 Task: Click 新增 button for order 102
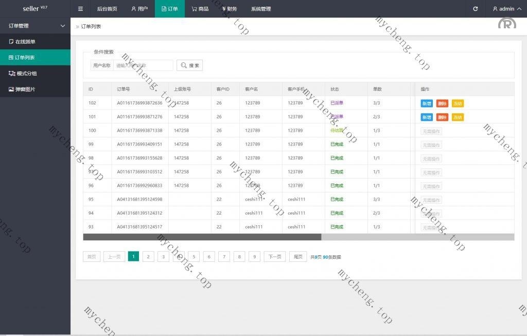click(x=427, y=103)
